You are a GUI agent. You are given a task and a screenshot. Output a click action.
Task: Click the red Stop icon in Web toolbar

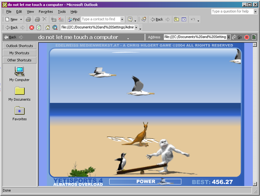32,27
